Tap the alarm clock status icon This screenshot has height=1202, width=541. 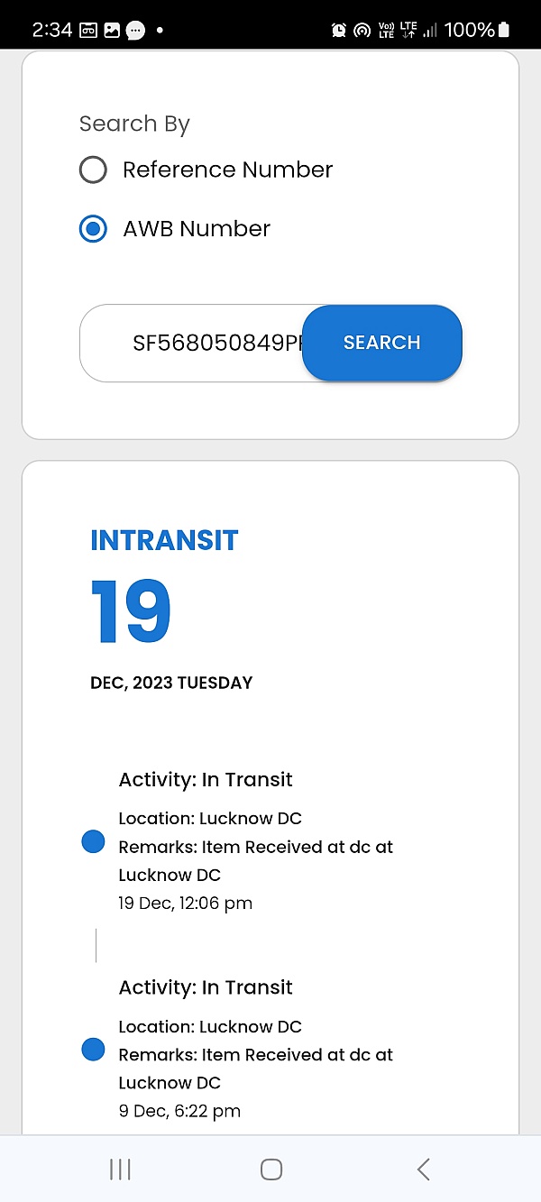coord(339,30)
